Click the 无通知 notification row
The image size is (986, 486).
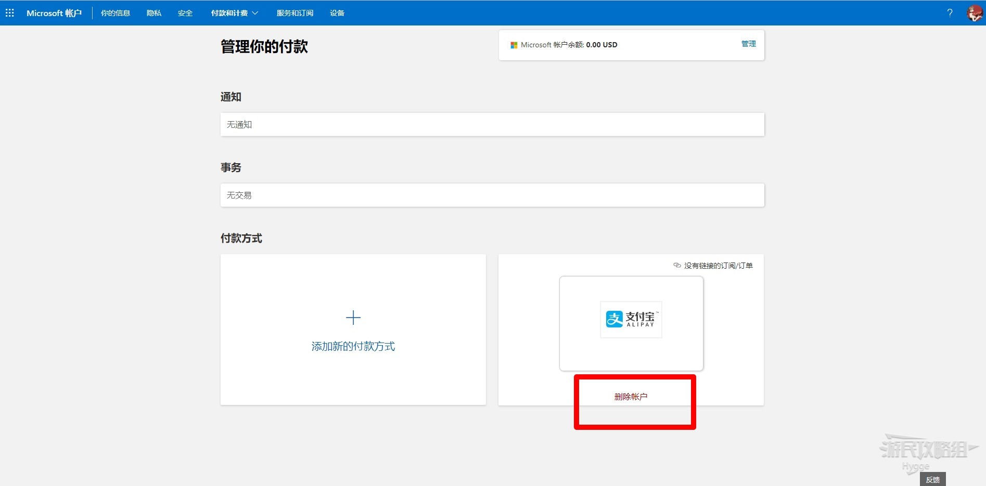pos(492,125)
